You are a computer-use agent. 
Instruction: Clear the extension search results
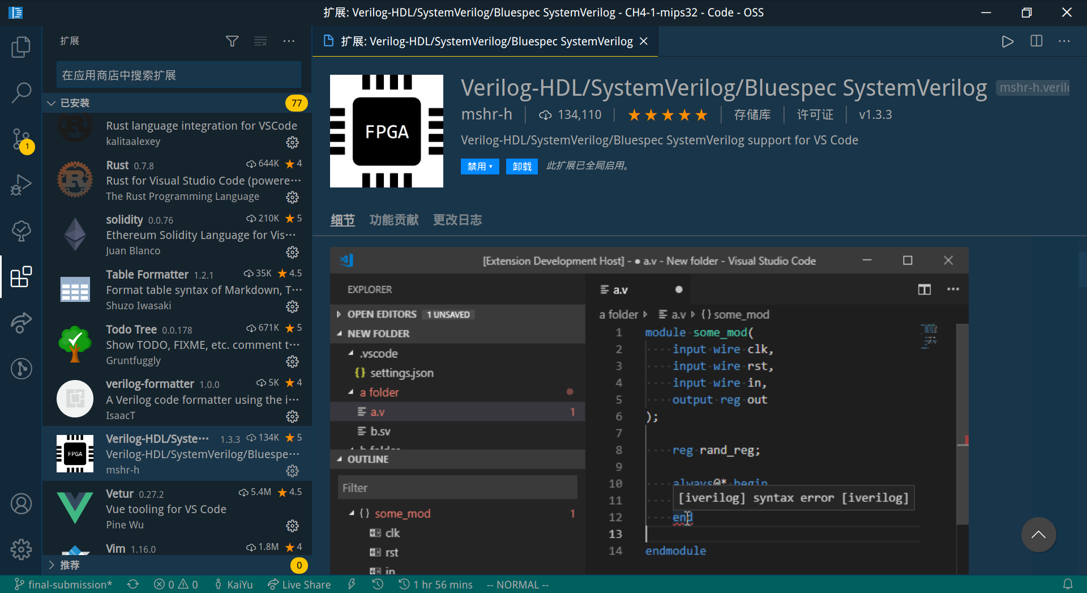[x=260, y=41]
